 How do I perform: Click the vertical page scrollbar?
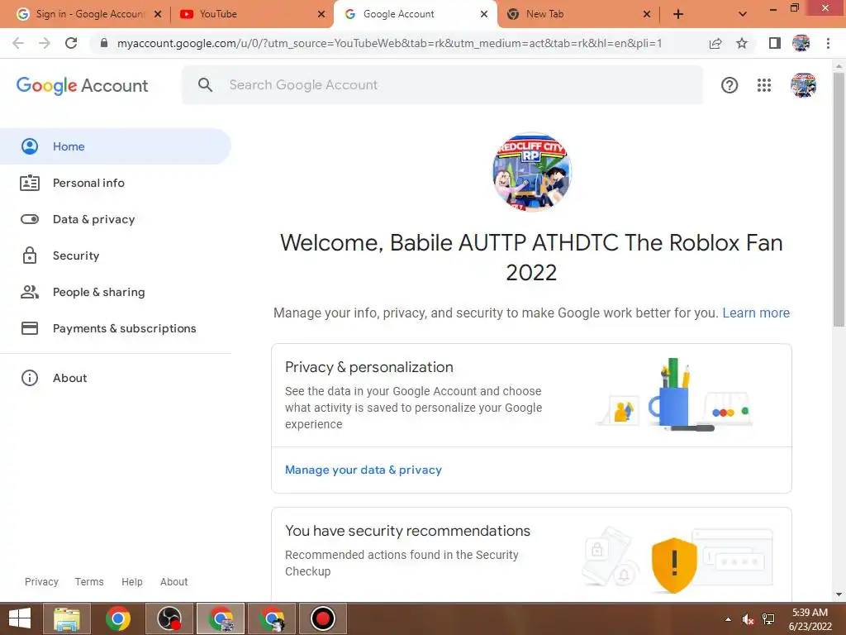pos(839,200)
